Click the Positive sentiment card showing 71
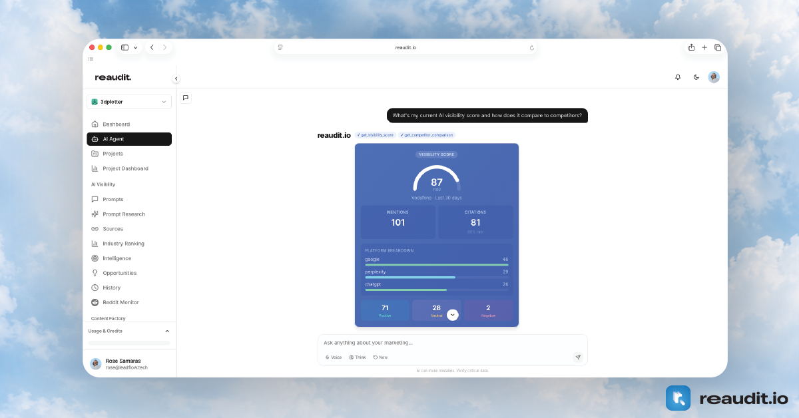Image resolution: width=799 pixels, height=418 pixels. point(385,310)
